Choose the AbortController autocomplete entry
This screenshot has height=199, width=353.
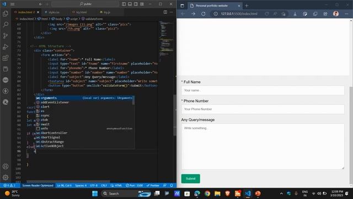coord(85,133)
